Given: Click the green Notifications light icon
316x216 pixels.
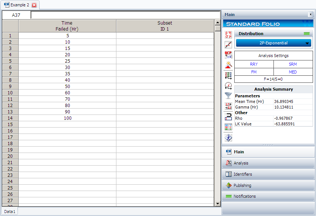Looking at the screenshot, I should tap(229, 196).
